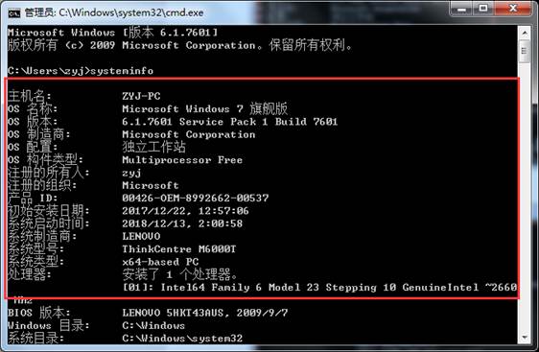Click the Intel64 Family 6 processor line
This screenshot has height=352, width=539.
319,288
